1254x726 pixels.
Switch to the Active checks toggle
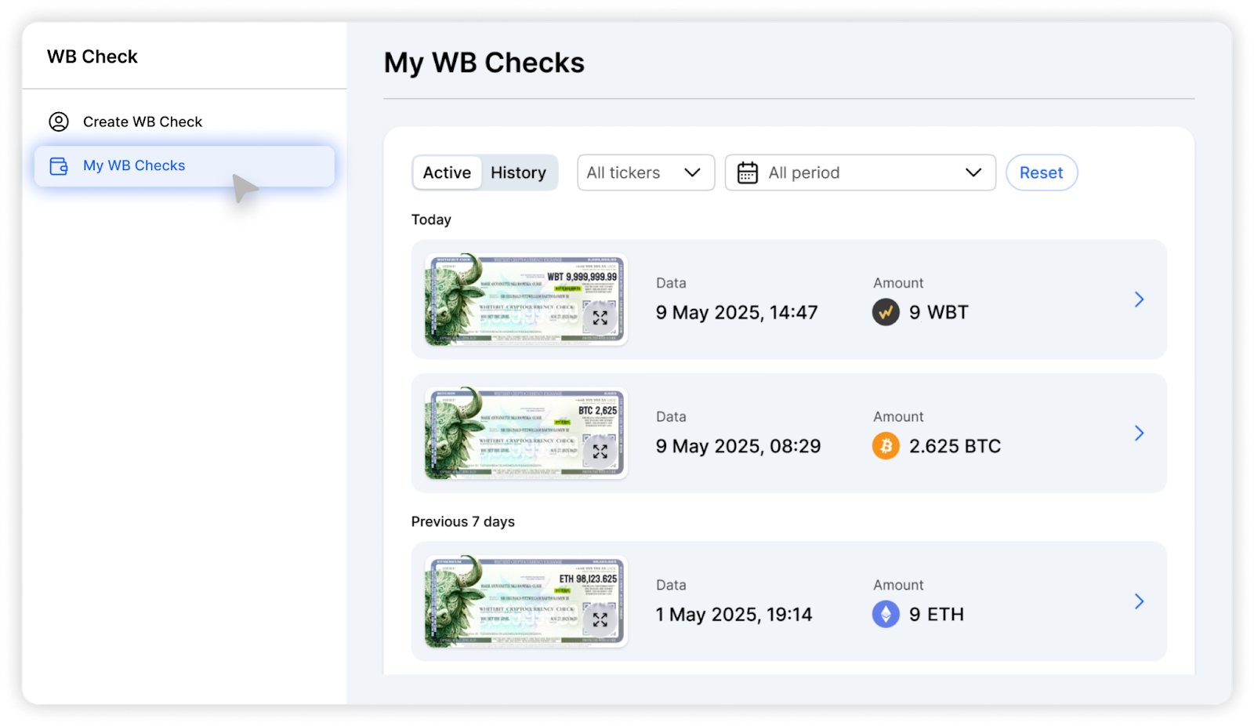pos(447,172)
